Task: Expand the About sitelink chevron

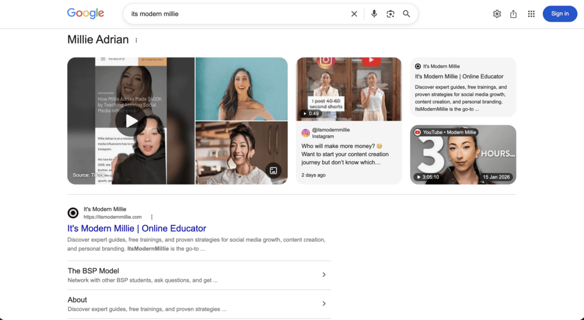Action: pyautogui.click(x=324, y=303)
